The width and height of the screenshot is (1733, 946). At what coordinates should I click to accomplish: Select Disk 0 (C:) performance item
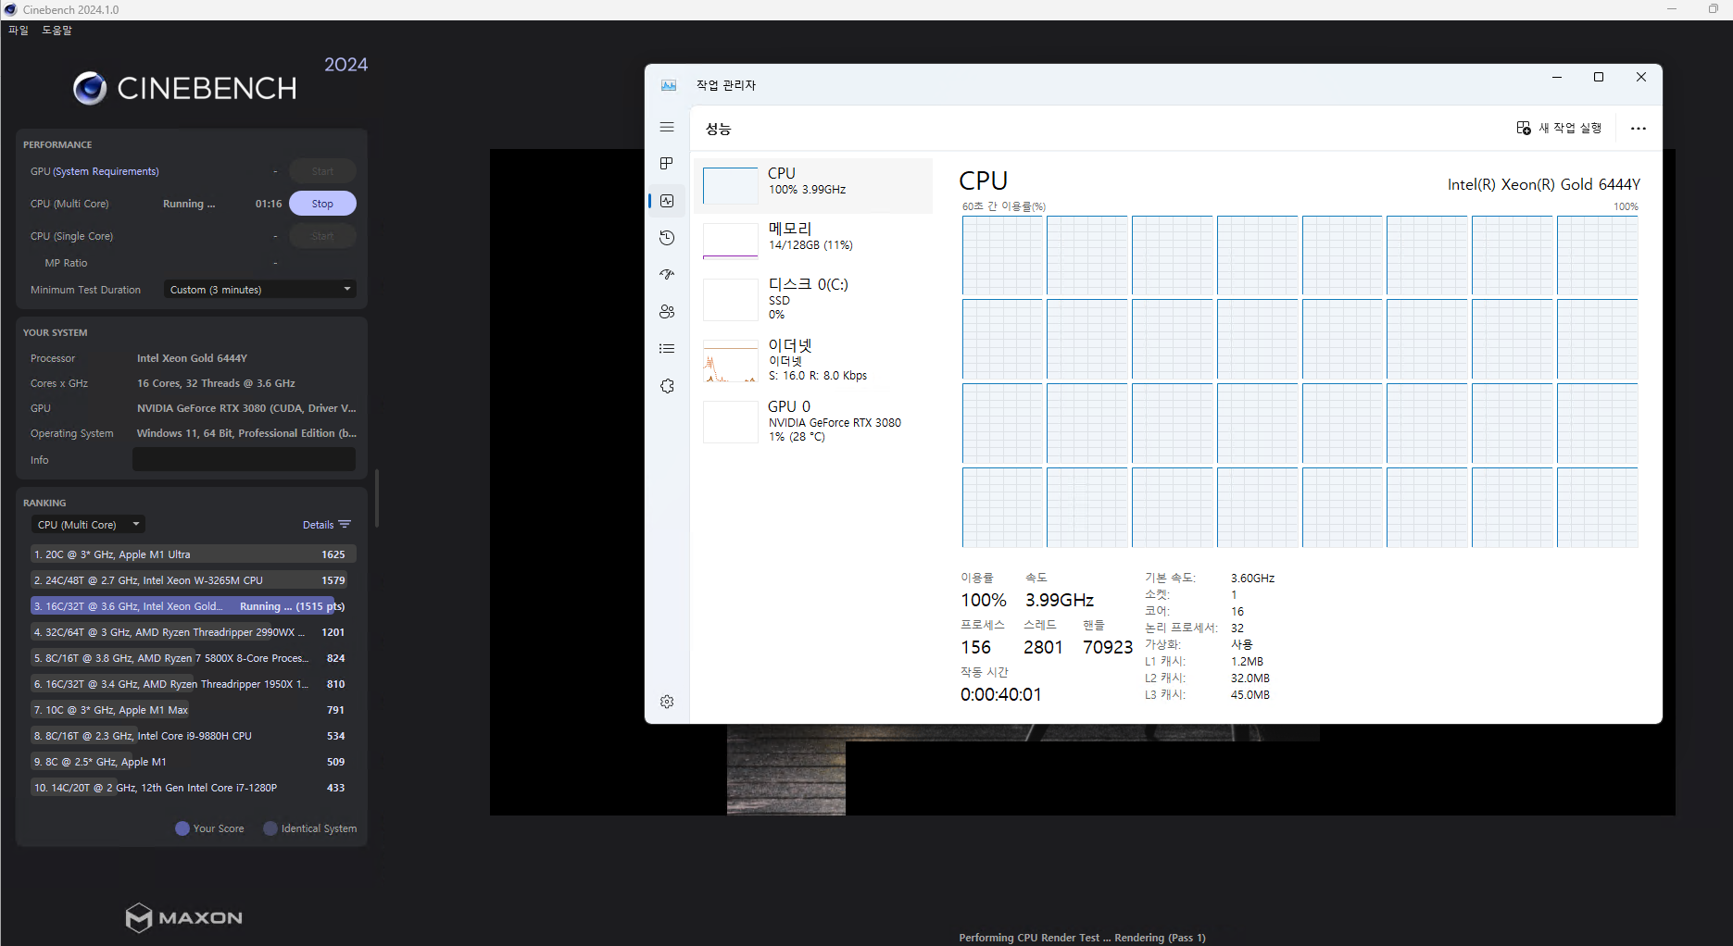pos(813,300)
